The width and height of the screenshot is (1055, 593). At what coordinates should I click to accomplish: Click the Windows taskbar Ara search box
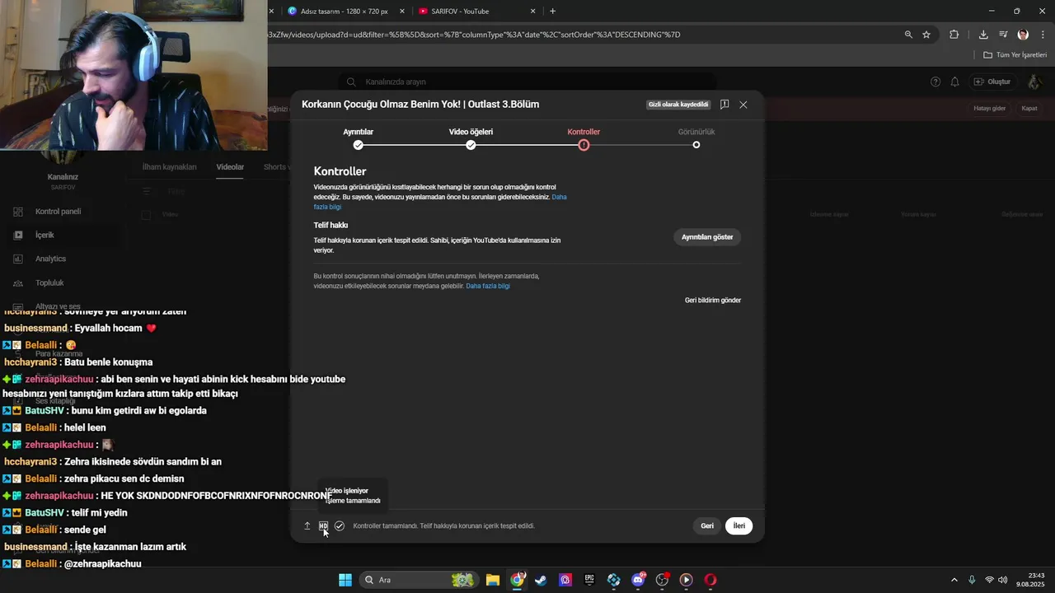click(x=420, y=580)
